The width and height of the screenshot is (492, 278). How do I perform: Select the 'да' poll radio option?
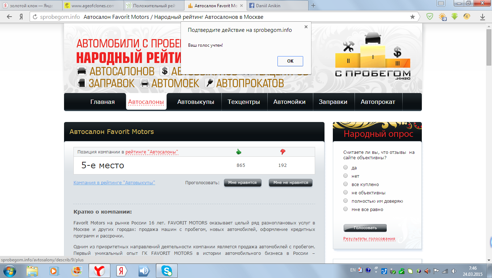(x=345, y=168)
